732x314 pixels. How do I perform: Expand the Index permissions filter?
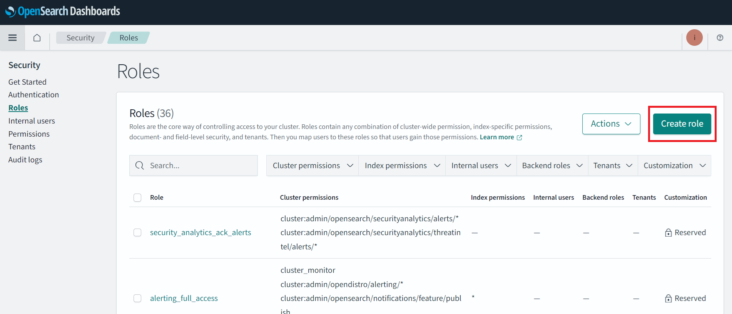pyautogui.click(x=402, y=165)
